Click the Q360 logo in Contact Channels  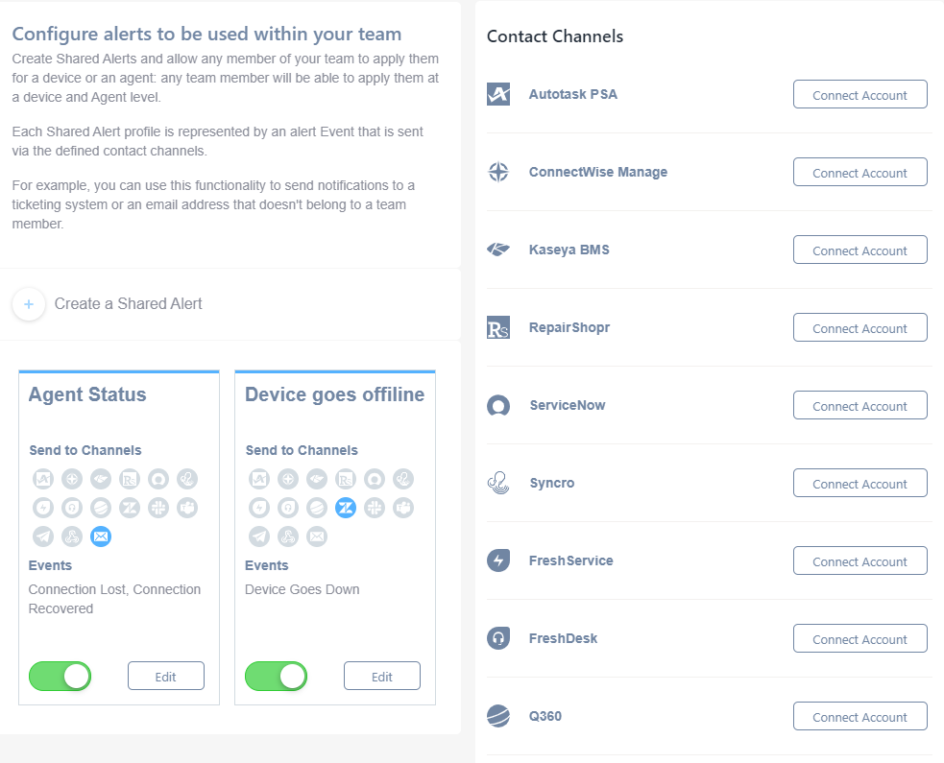498,716
